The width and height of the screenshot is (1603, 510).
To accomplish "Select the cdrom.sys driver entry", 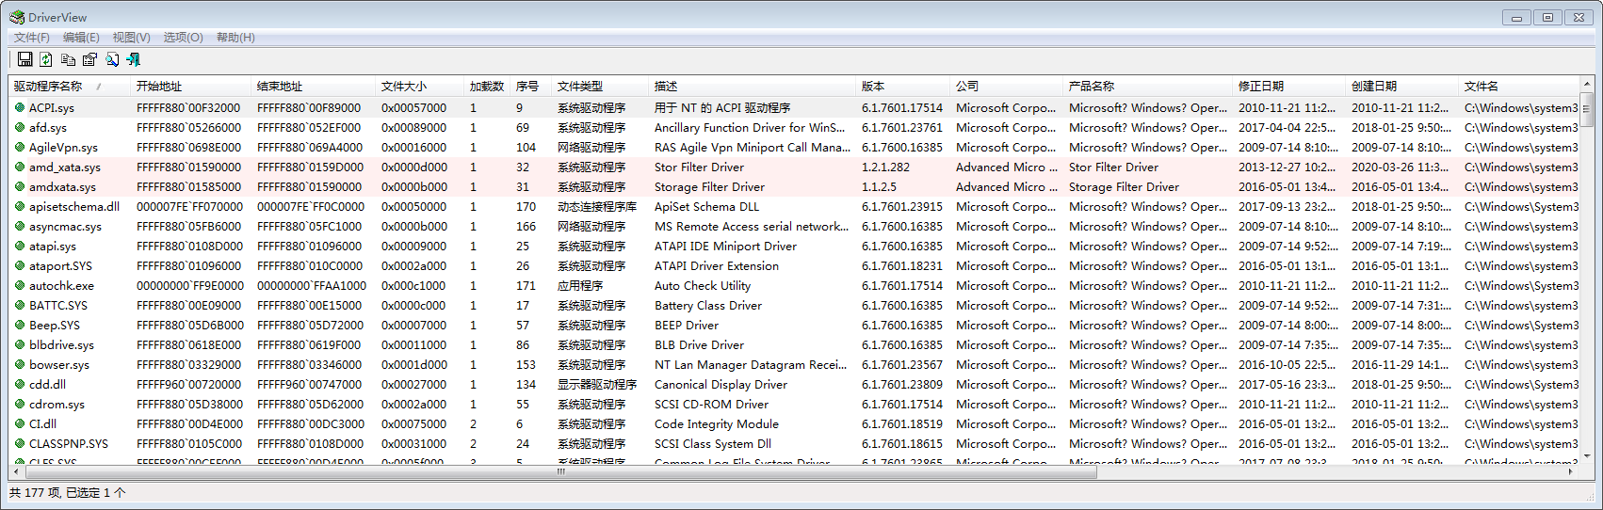I will click(57, 405).
